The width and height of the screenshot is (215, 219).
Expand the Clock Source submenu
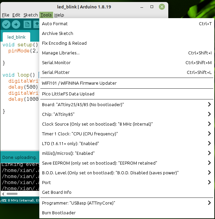click(127, 124)
